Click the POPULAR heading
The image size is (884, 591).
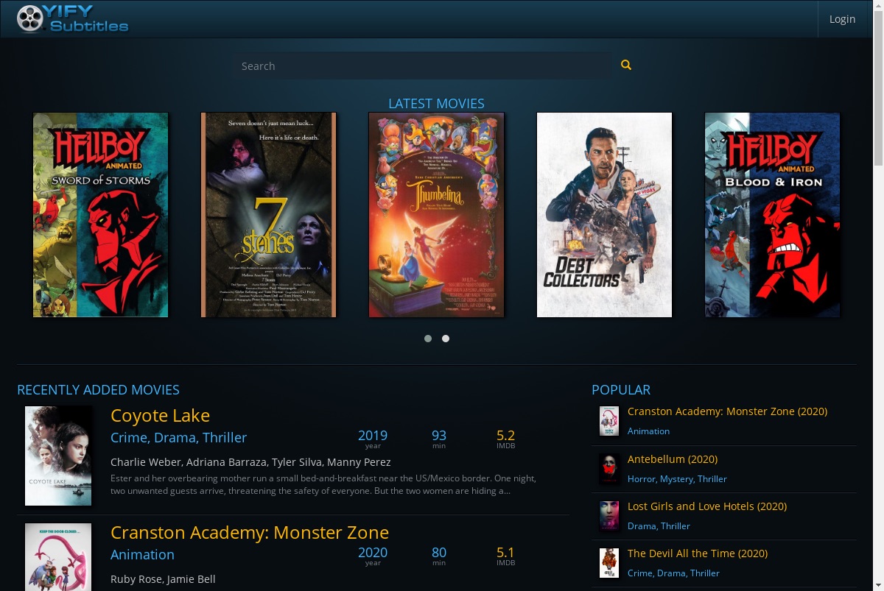(x=621, y=390)
